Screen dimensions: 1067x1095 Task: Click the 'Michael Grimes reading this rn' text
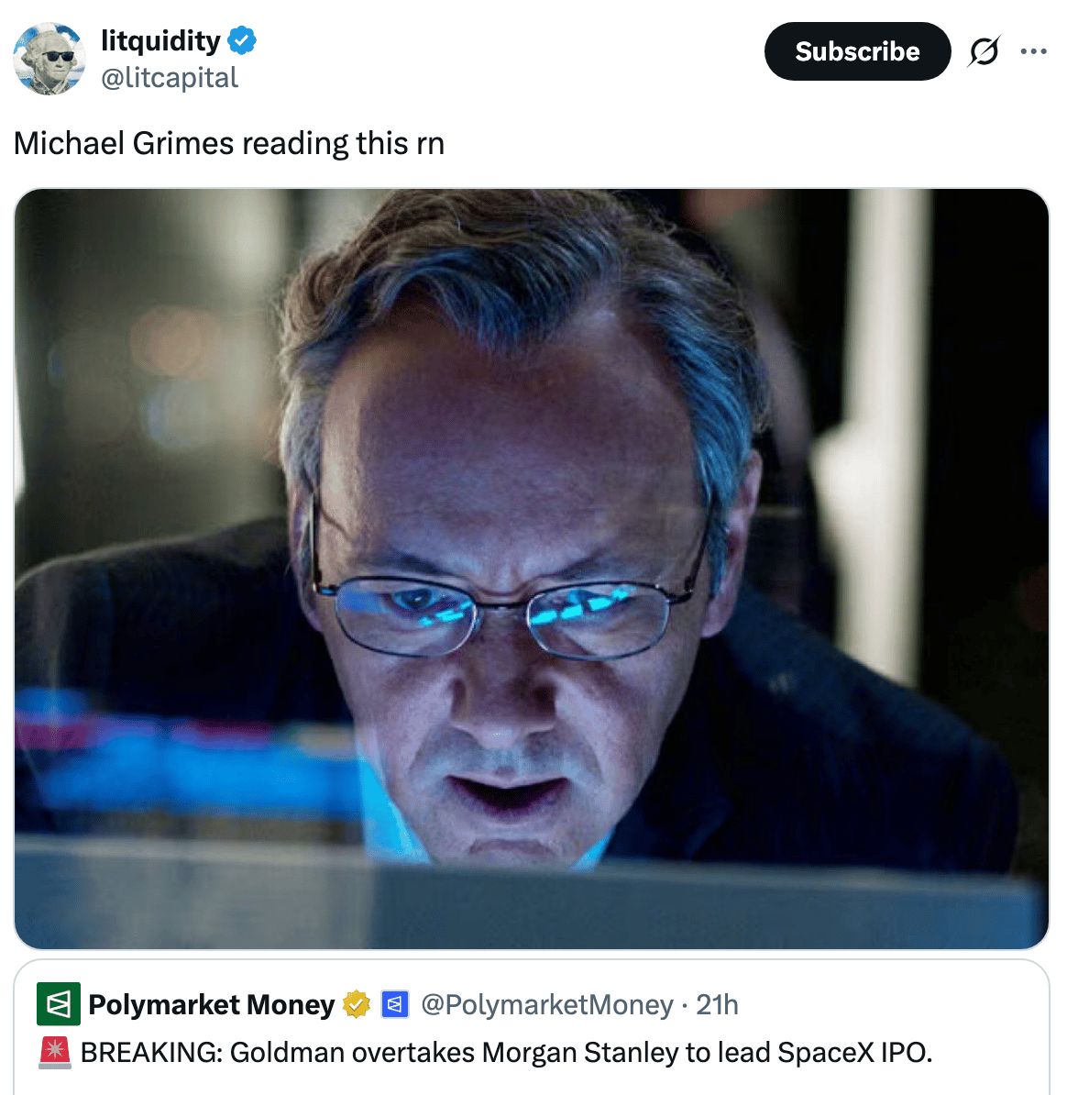pyautogui.click(x=229, y=143)
